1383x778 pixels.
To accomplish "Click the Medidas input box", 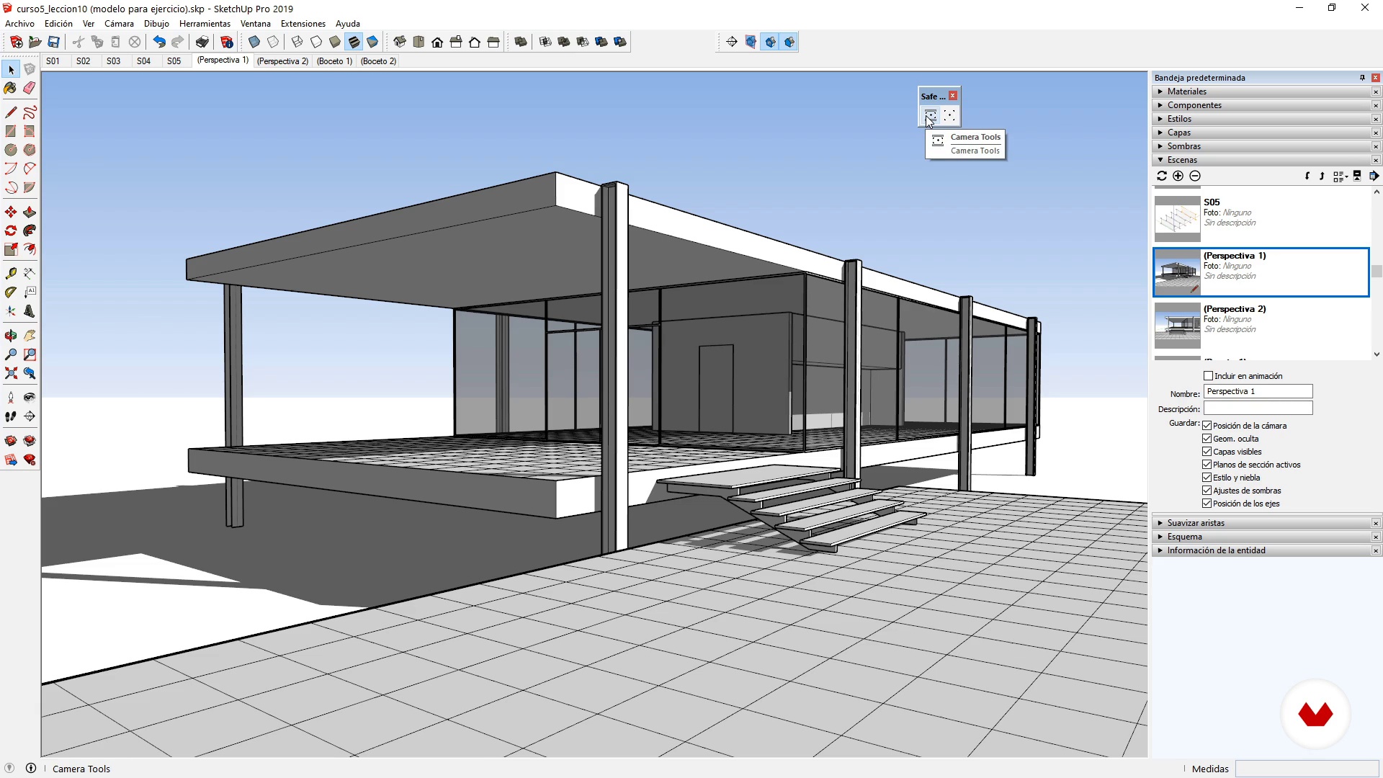I will pos(1307,769).
